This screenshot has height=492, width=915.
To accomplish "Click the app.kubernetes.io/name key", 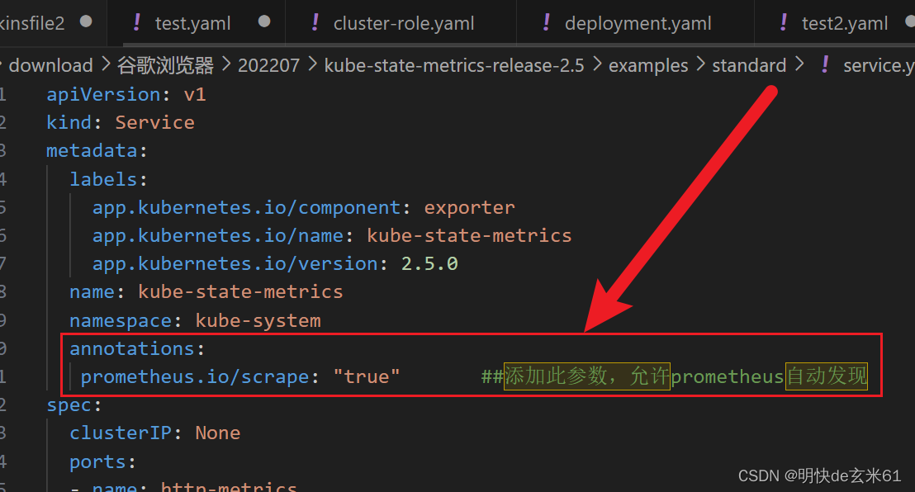I will (x=218, y=236).
